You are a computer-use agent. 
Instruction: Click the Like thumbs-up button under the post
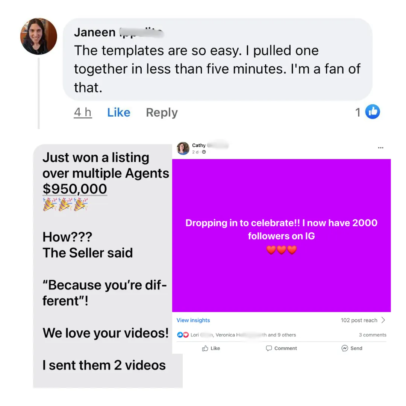coord(211,348)
